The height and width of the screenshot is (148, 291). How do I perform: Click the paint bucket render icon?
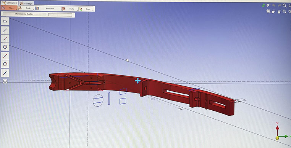279,12
